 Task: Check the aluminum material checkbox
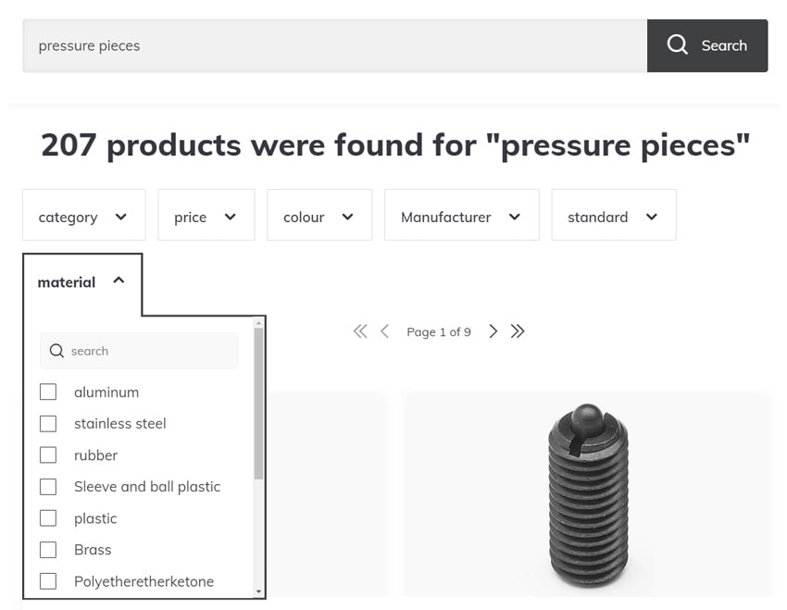pyautogui.click(x=48, y=392)
